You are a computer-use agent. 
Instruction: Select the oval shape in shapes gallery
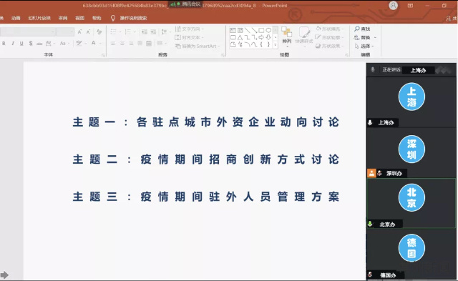pyautogui.click(x=268, y=30)
